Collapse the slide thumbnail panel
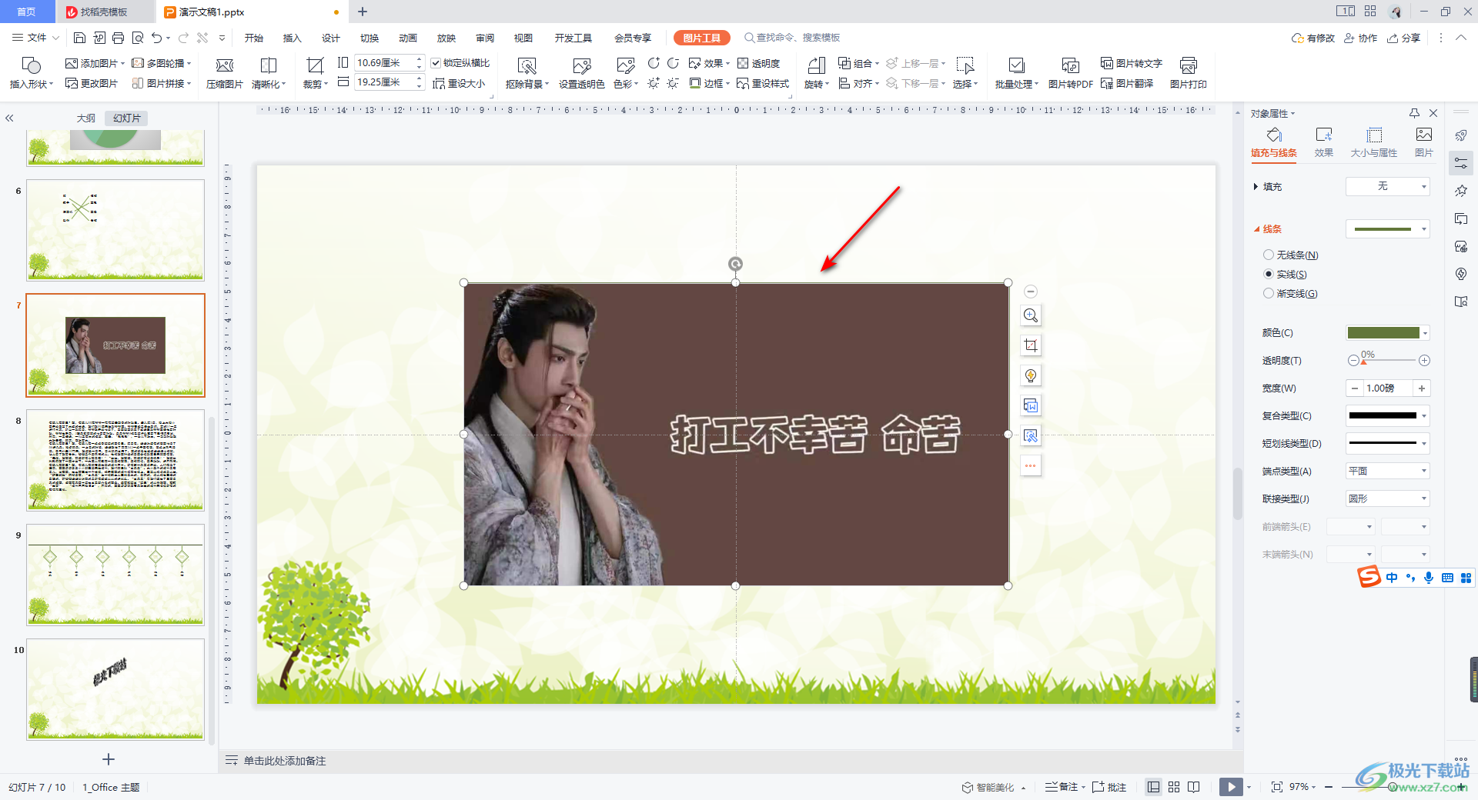The width and height of the screenshot is (1478, 800). (9, 118)
